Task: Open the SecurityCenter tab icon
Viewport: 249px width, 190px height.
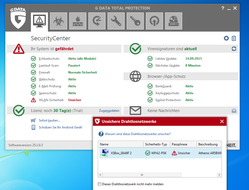Action: click(x=39, y=21)
